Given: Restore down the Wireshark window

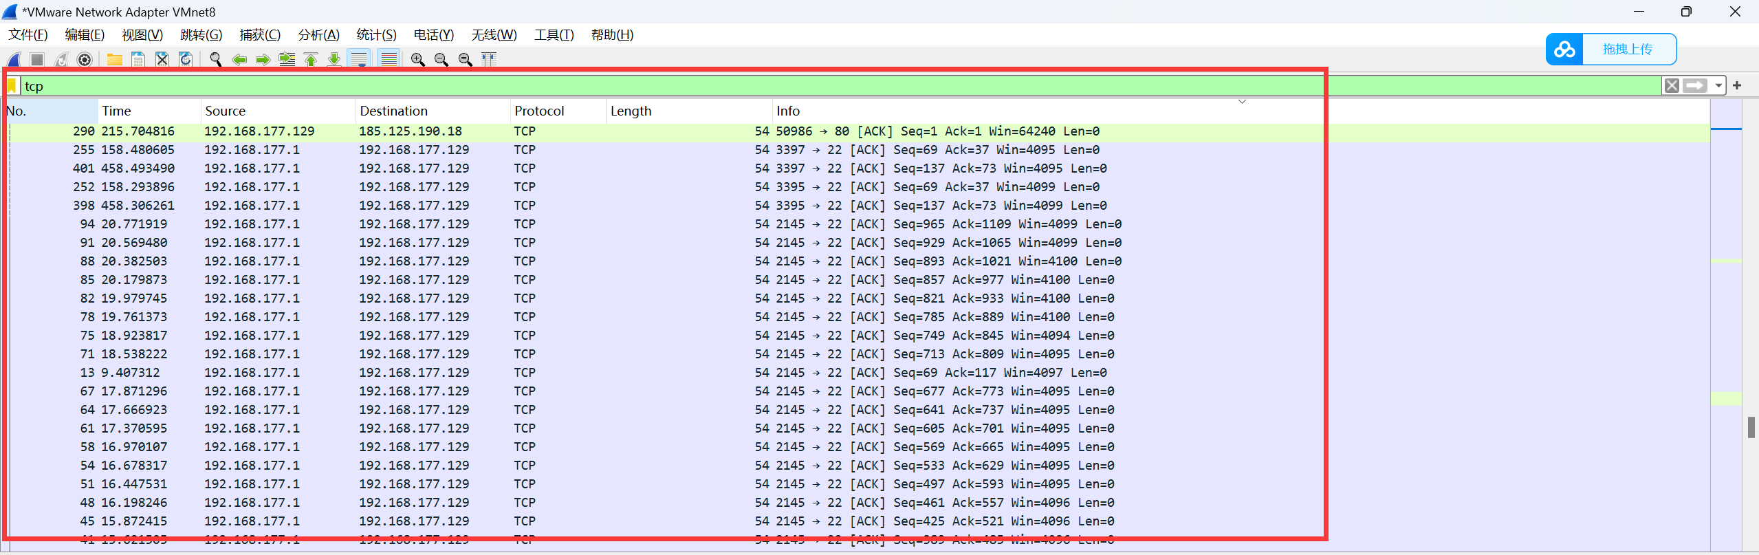Looking at the screenshot, I should coord(1686,12).
